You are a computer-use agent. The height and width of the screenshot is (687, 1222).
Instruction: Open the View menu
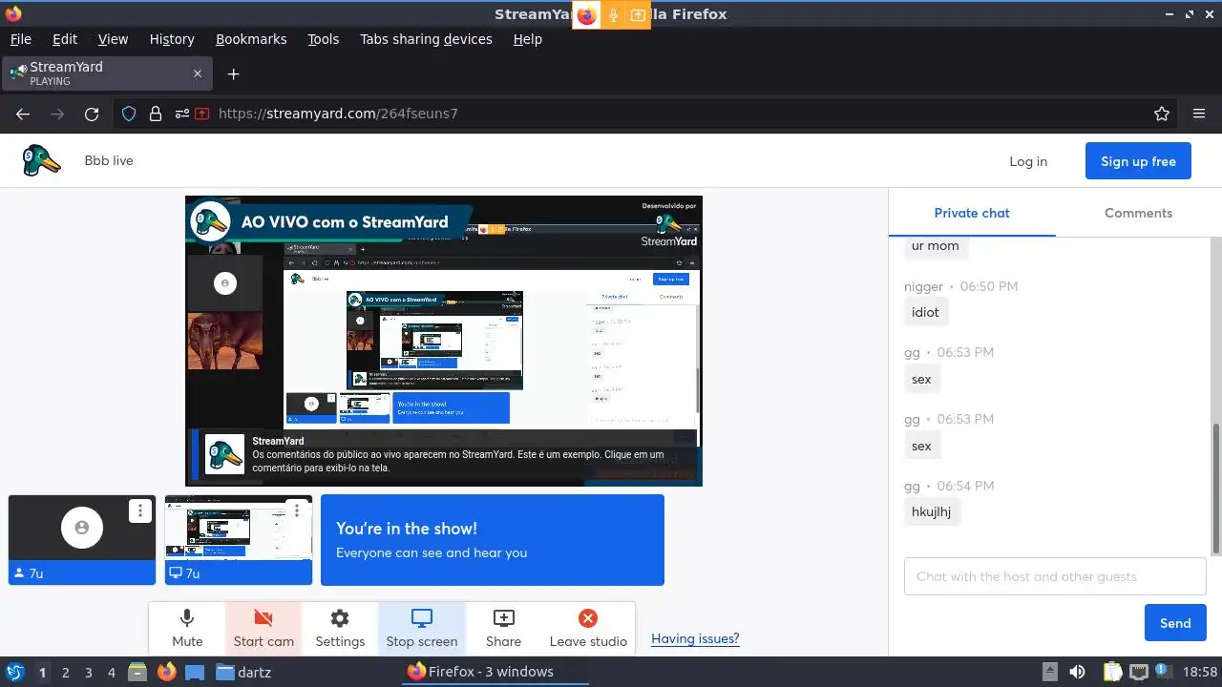113,39
